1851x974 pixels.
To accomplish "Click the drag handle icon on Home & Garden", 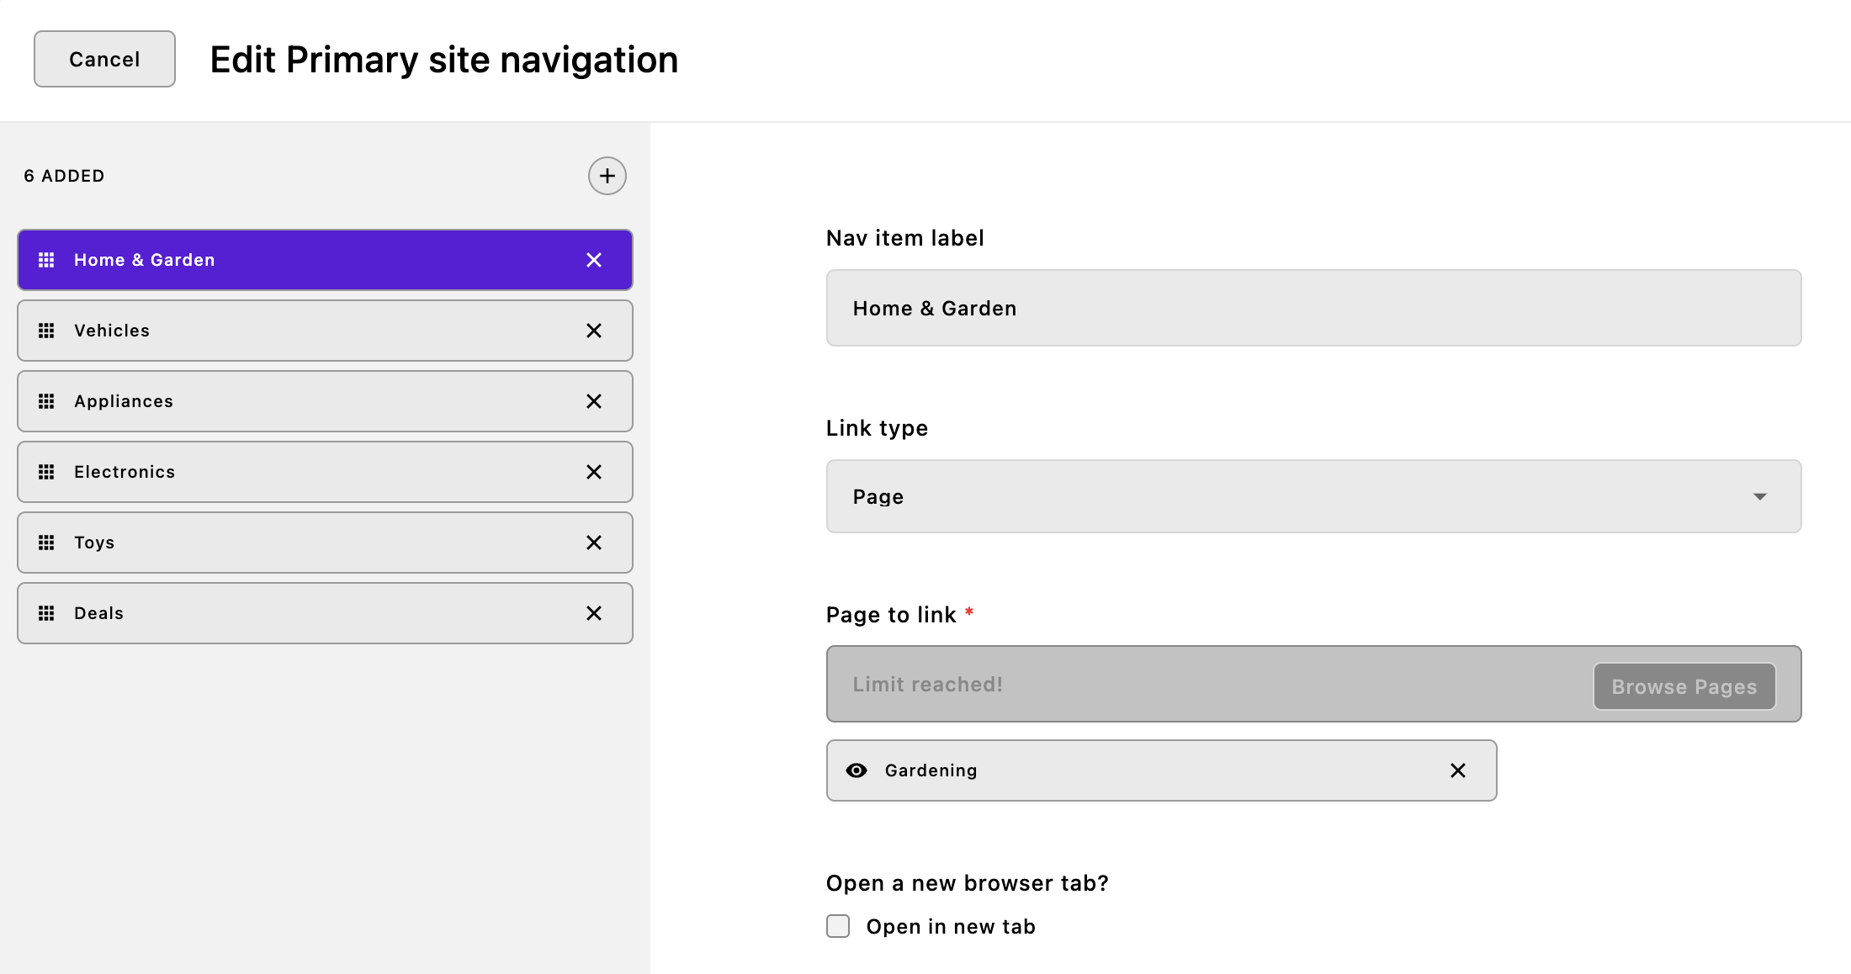I will pyautogui.click(x=47, y=260).
